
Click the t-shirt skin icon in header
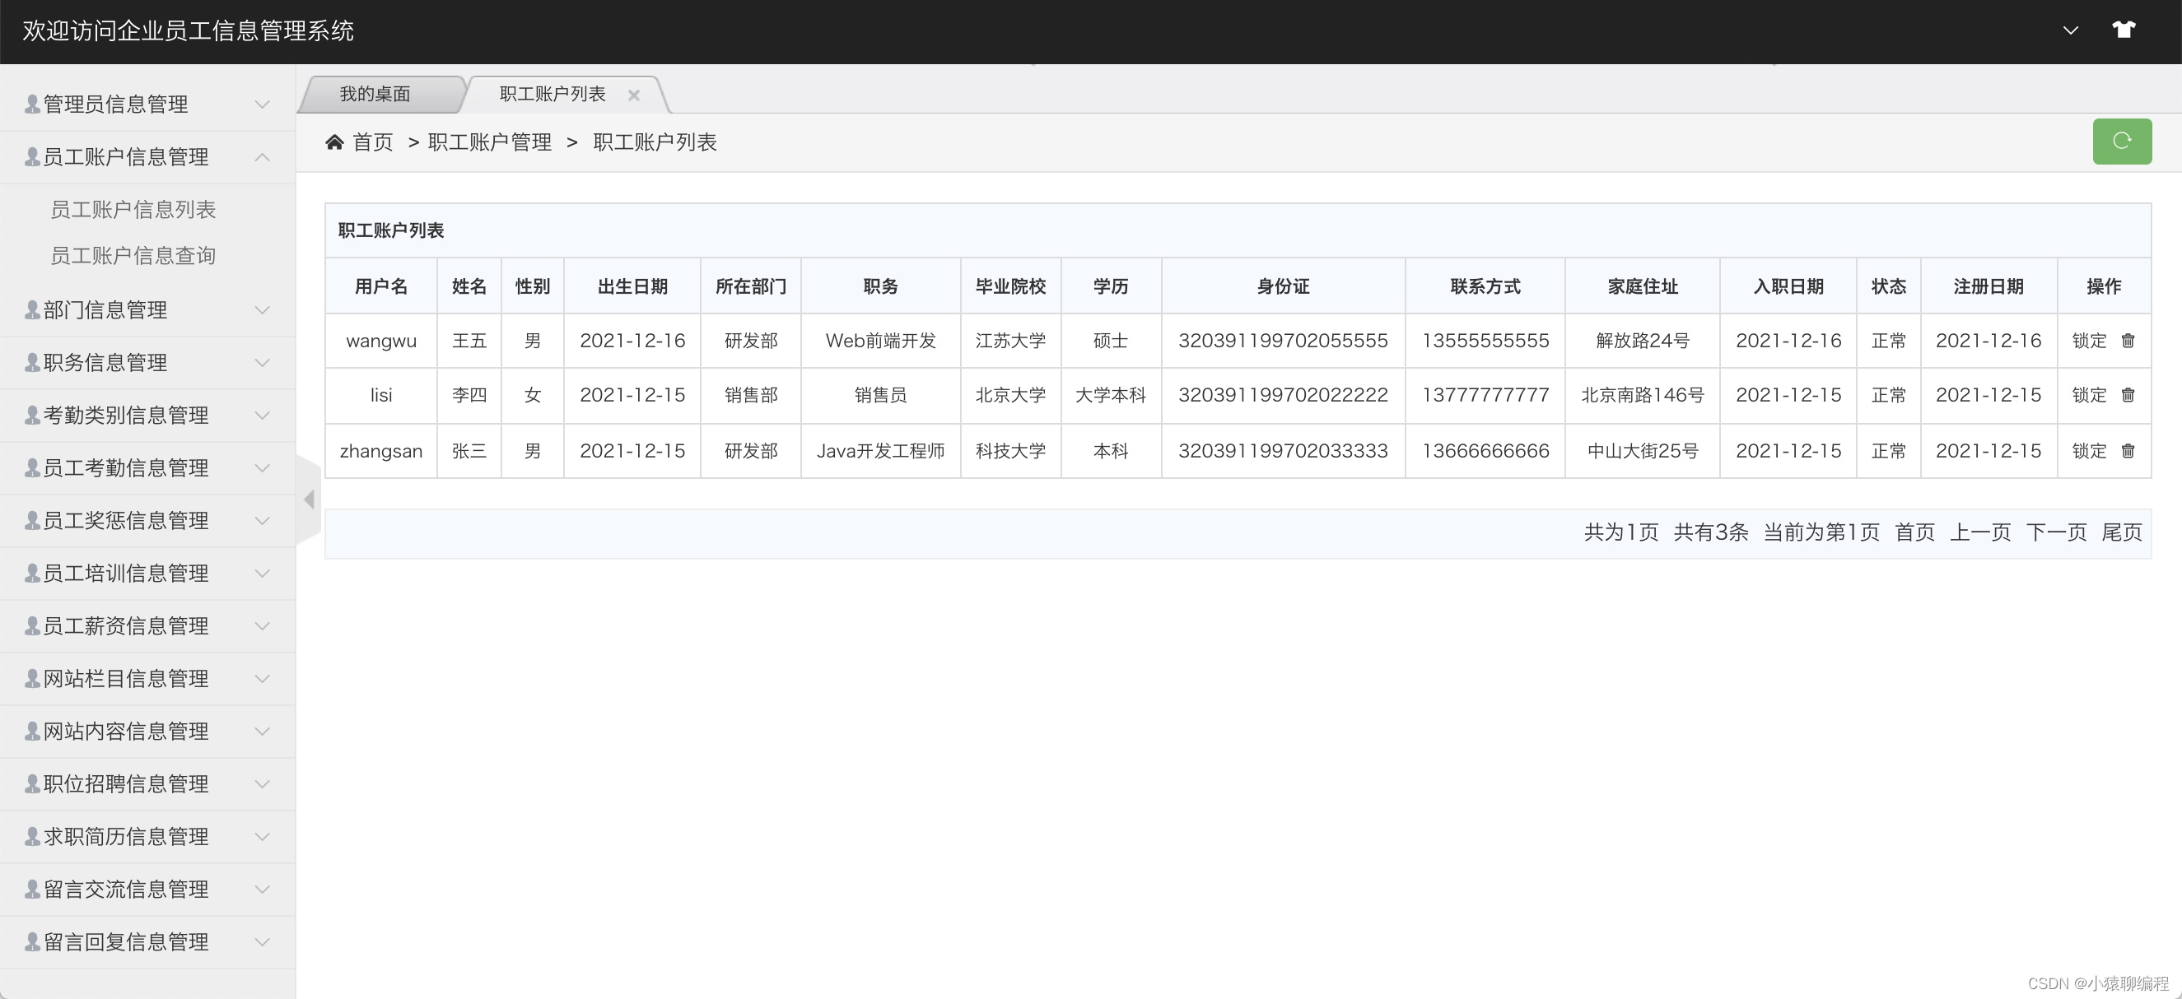(2123, 30)
